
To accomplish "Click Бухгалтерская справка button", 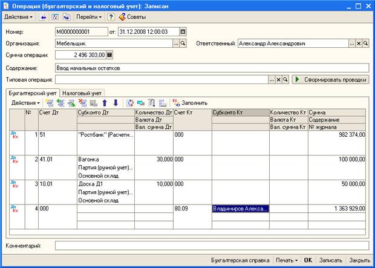I will [x=240, y=260].
